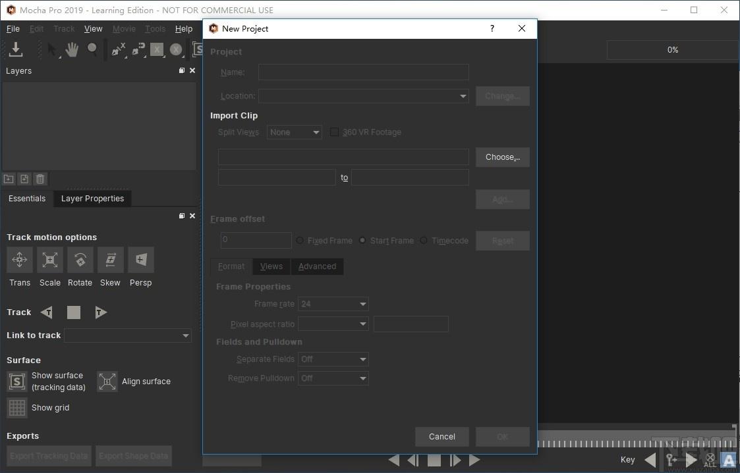Switch to the Advanced tab

(317, 266)
